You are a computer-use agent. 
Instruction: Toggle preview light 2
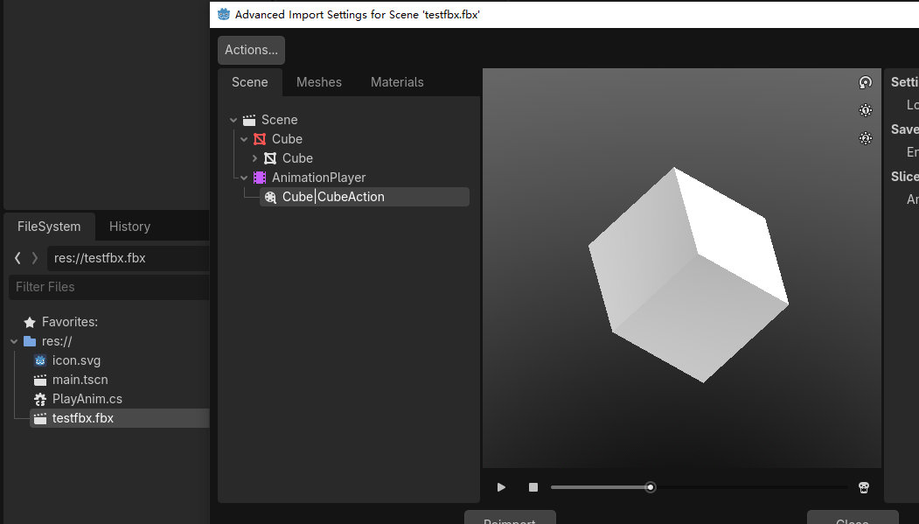point(865,138)
